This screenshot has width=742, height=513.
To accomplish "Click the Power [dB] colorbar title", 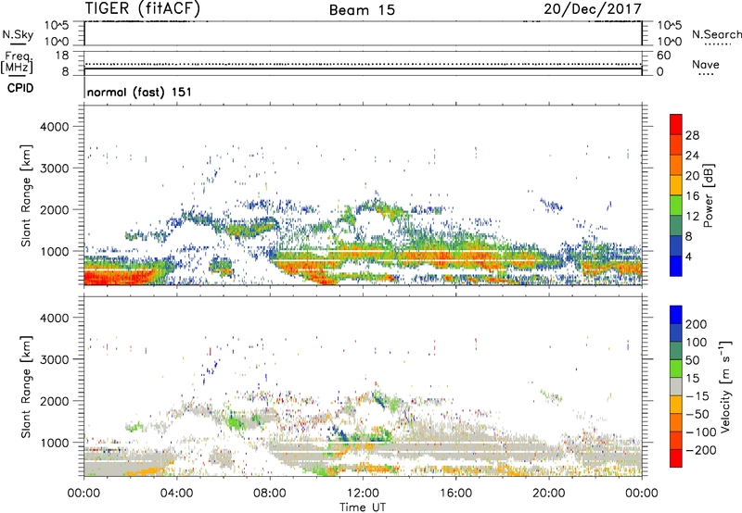I will (709, 195).
